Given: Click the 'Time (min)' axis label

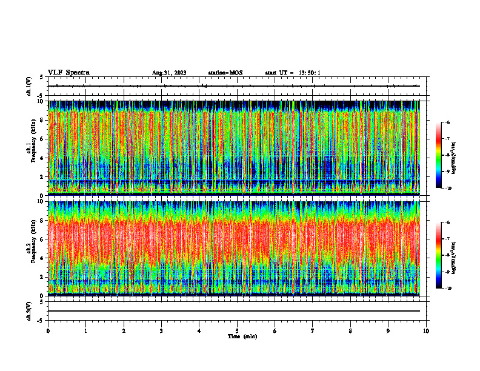Looking at the screenshot, I should point(242,336).
